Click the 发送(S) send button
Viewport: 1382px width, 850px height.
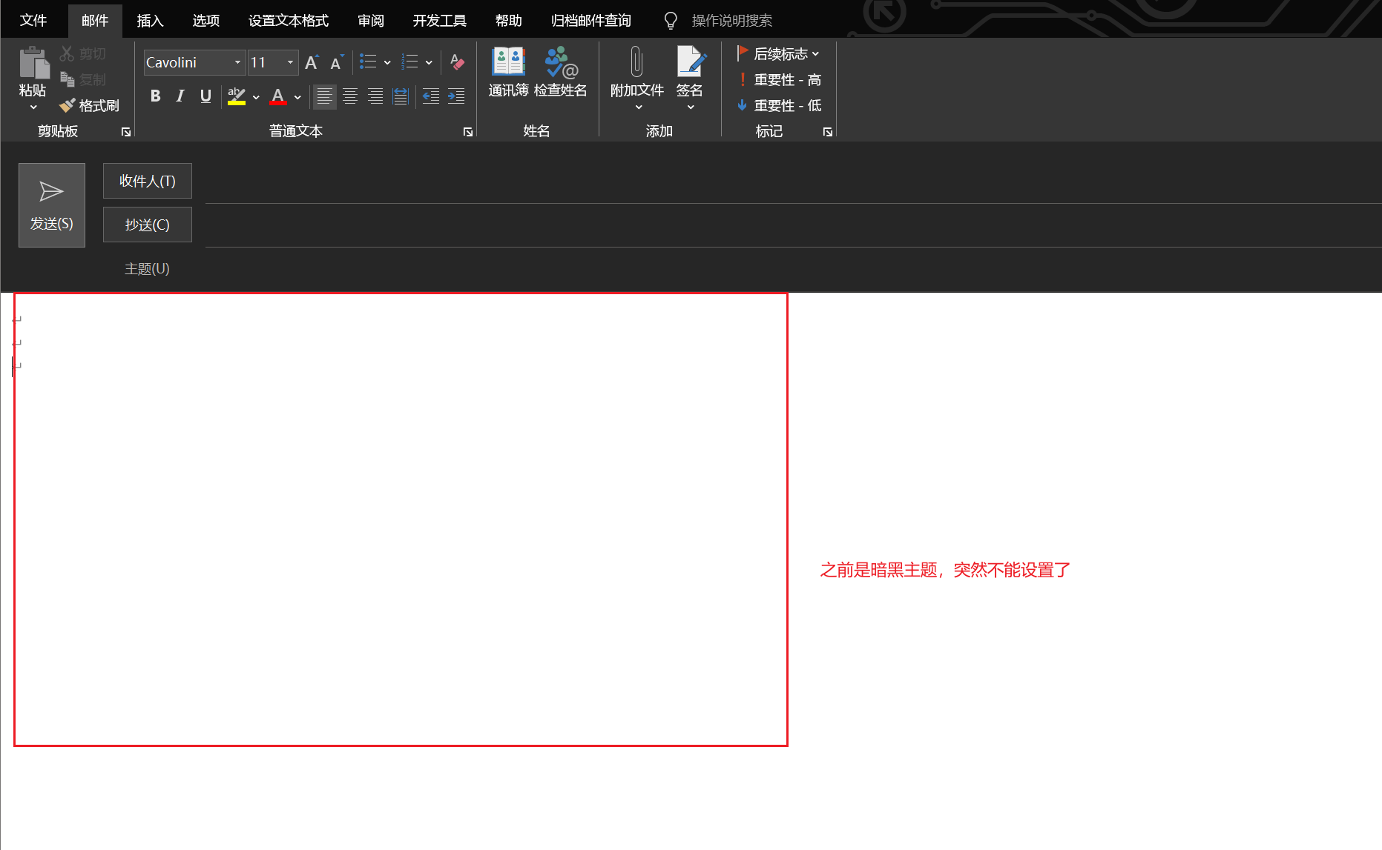click(52, 205)
